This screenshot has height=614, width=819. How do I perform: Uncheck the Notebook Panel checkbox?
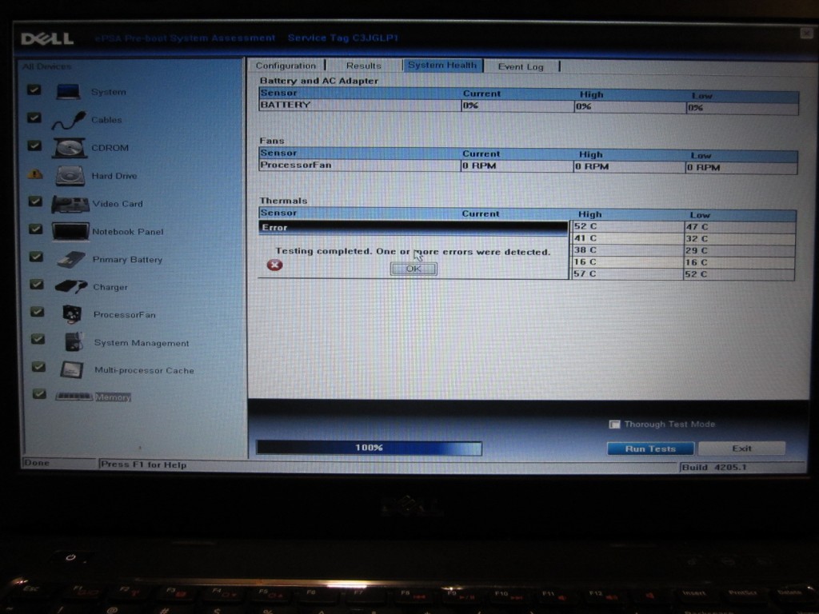point(36,229)
